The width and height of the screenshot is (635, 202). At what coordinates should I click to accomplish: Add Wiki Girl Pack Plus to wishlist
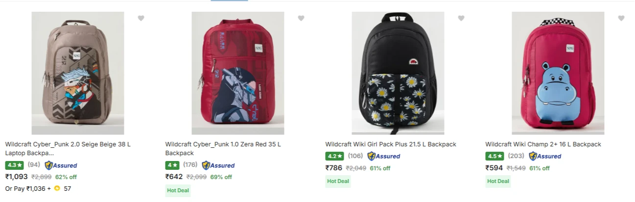(461, 19)
